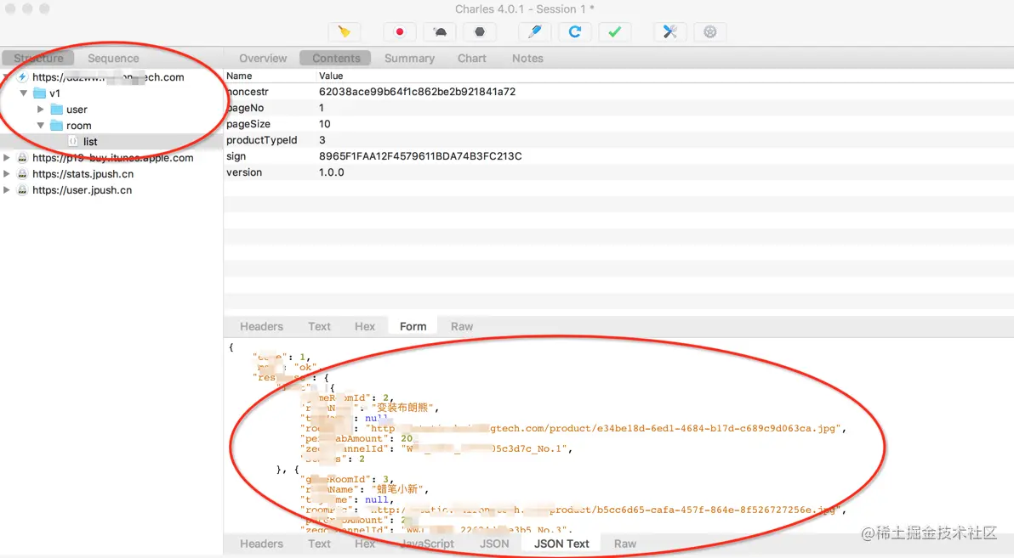
Task: Open the Contents tab
Action: point(336,58)
